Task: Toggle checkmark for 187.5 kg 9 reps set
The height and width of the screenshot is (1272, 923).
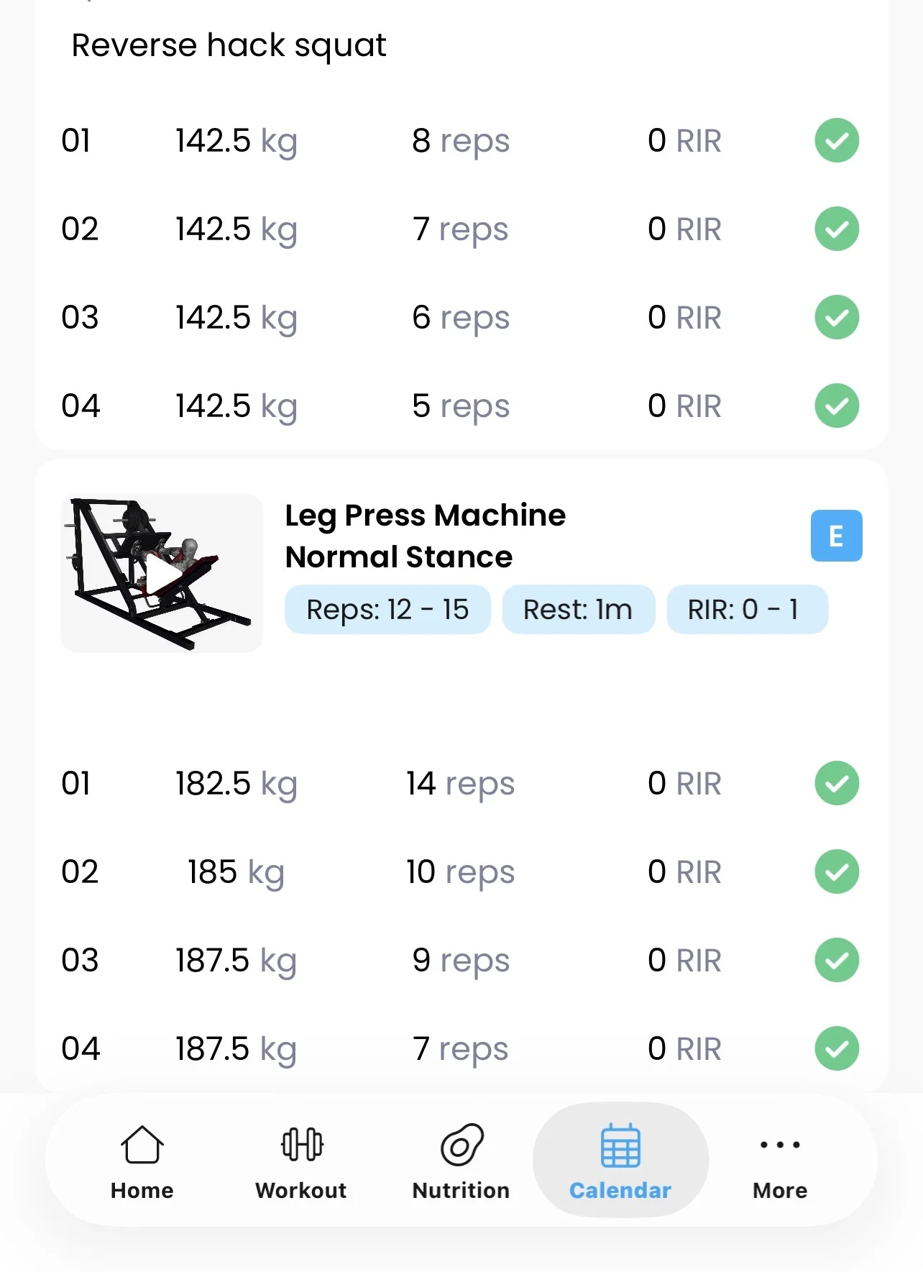Action: (837, 960)
